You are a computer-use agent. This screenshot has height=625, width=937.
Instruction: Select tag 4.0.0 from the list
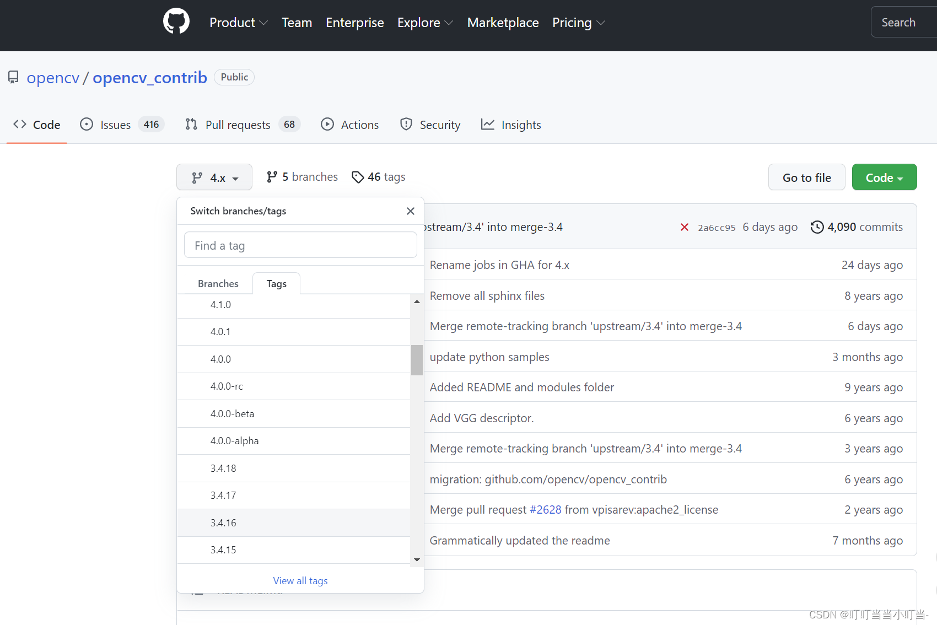point(293,359)
